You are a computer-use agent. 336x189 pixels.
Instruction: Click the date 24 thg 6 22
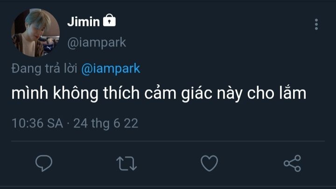tap(106, 123)
